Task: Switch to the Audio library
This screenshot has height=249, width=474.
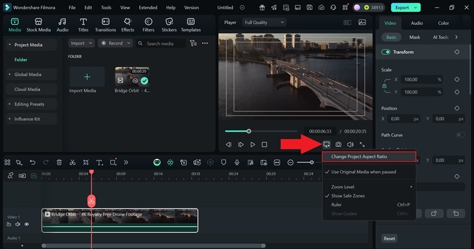Action: point(62,25)
